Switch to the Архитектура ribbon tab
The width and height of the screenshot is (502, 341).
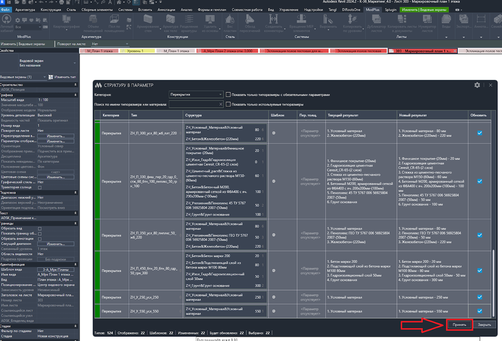click(25, 9)
